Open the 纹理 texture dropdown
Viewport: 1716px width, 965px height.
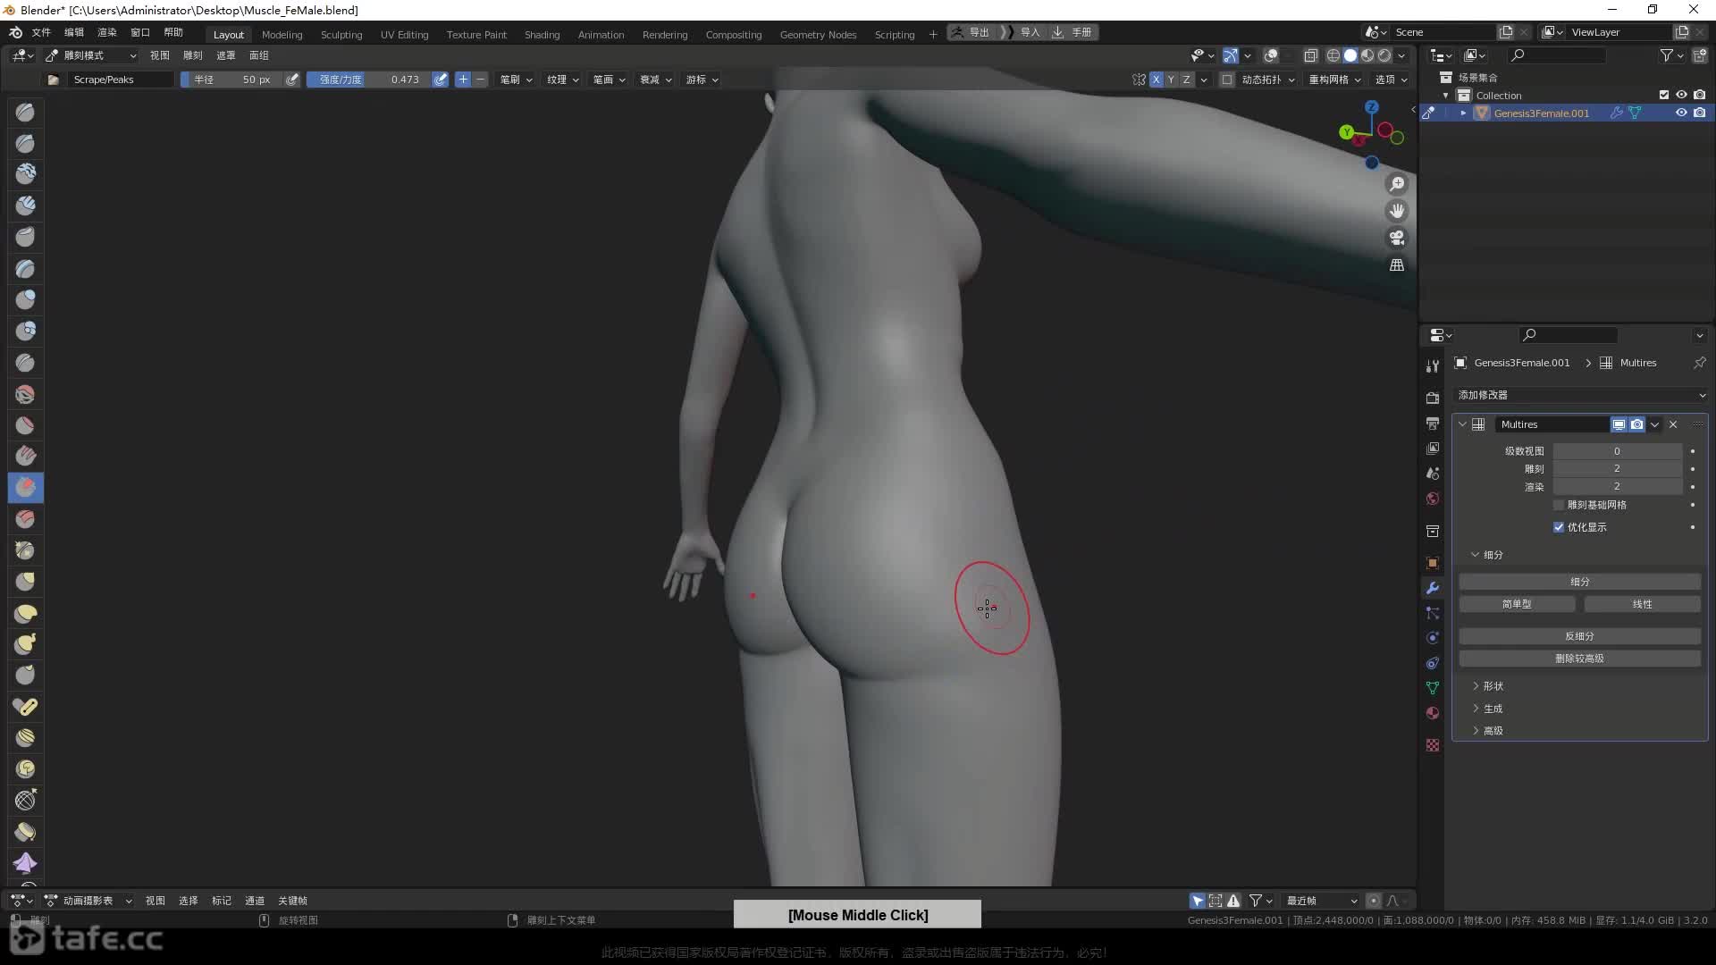pos(563,80)
